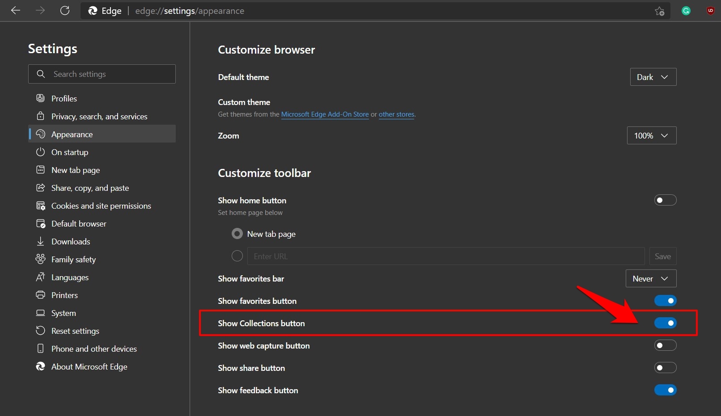Go to On startup settings
Image resolution: width=721 pixels, height=416 pixels.
(102, 152)
